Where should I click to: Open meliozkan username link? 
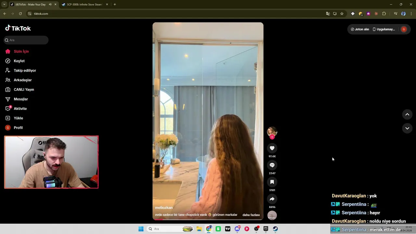click(x=164, y=208)
